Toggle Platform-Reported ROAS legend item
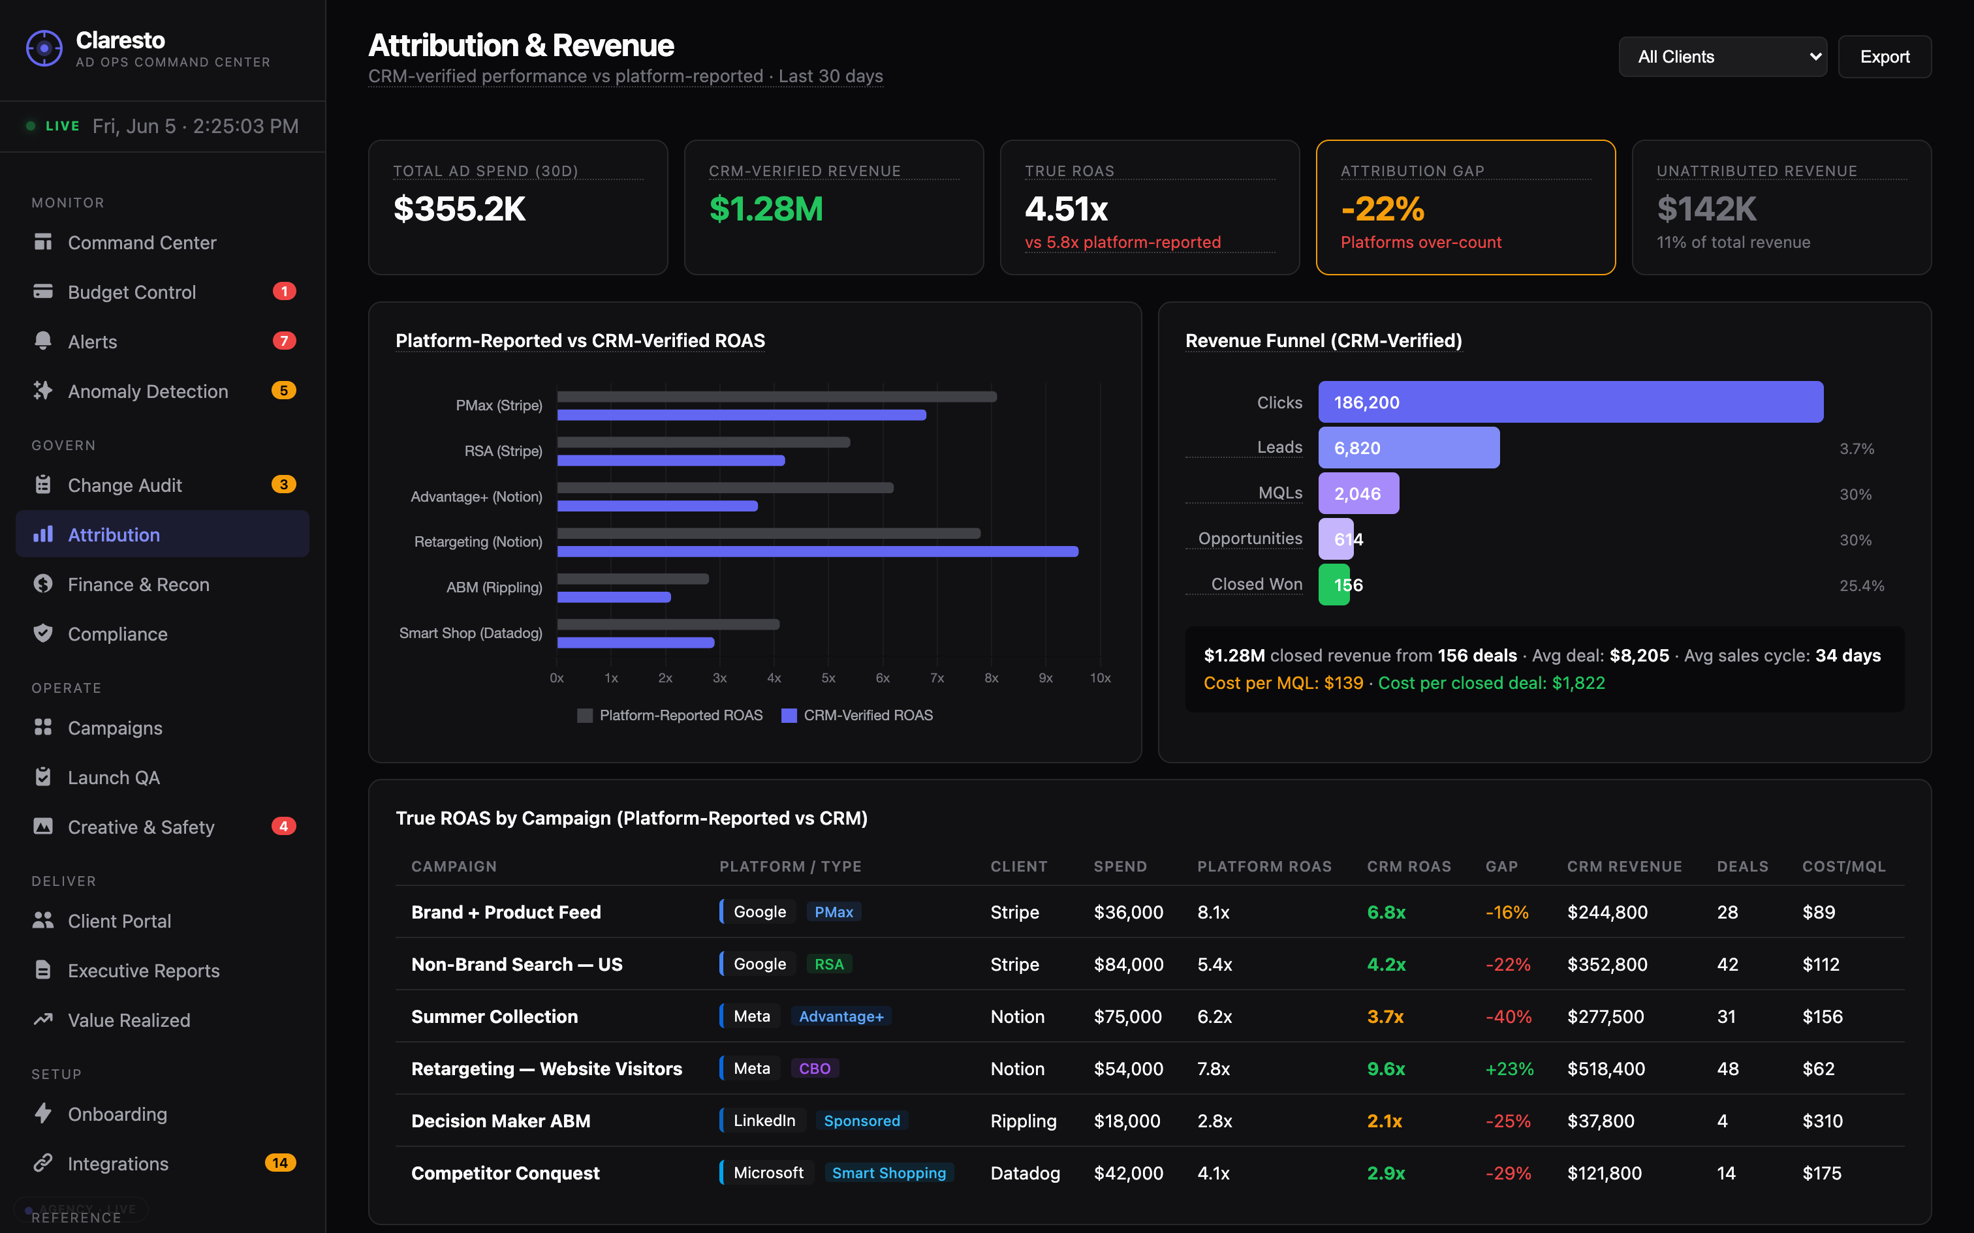This screenshot has width=1974, height=1233. (670, 715)
